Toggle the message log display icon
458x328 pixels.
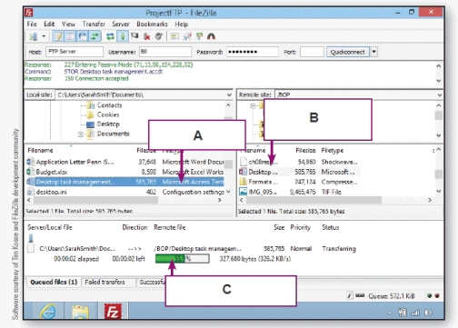57,36
